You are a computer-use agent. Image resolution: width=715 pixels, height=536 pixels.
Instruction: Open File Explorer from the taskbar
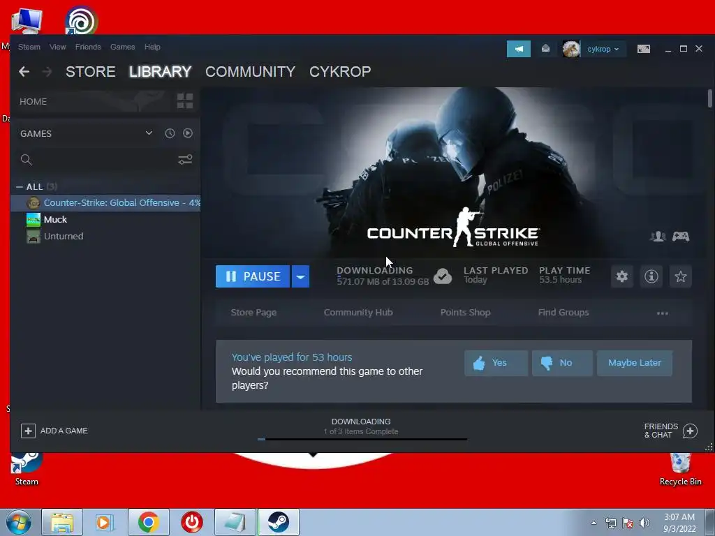tap(62, 522)
